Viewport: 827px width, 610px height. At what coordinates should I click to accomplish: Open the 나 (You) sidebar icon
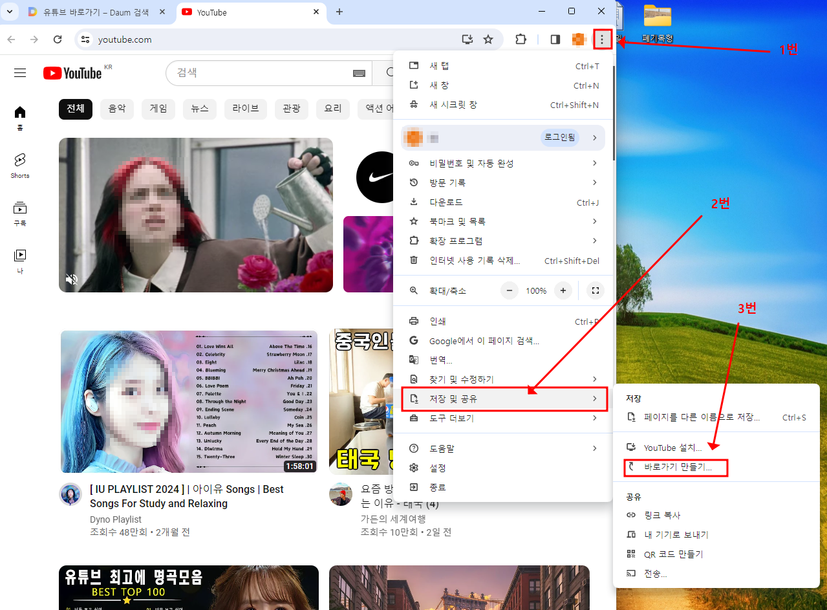pyautogui.click(x=20, y=261)
